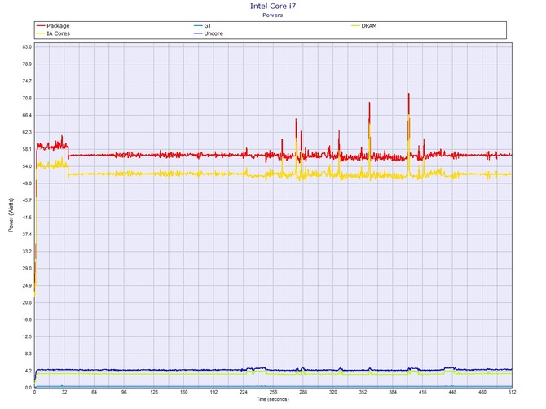Viewport: 546px width, 409px height.
Task: Click the 4.2 y-axis value
Action: (29, 371)
